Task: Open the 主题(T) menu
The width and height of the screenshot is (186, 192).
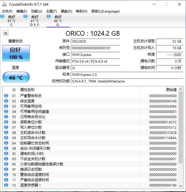Action: 51,11
